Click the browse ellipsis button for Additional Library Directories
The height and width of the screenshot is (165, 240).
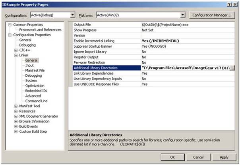click(x=232, y=68)
